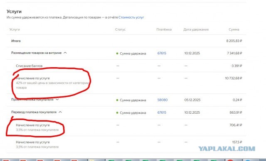Open payment 67615 in Размещение товаров row
This screenshot has height=161, width=266.
pos(162,53)
